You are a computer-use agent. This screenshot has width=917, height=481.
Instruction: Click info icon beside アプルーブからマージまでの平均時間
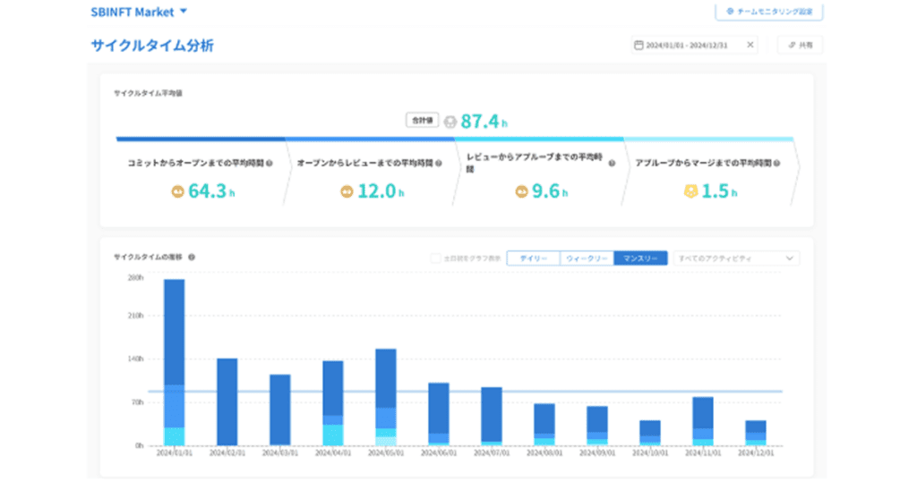[776, 164]
